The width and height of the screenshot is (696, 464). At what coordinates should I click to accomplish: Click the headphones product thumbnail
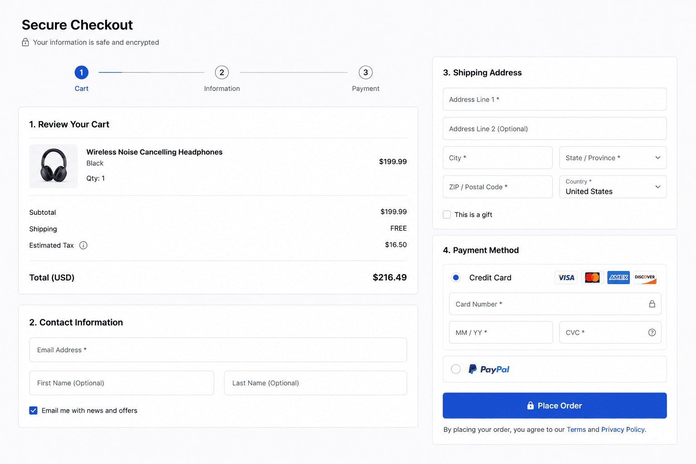point(53,166)
